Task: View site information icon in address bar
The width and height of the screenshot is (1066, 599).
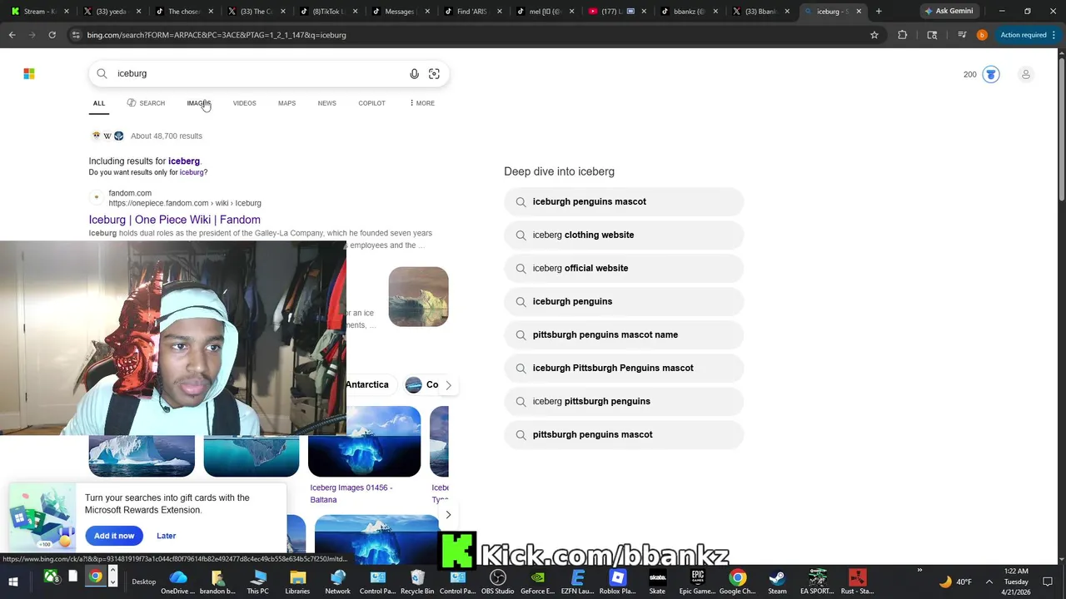Action: [x=76, y=35]
